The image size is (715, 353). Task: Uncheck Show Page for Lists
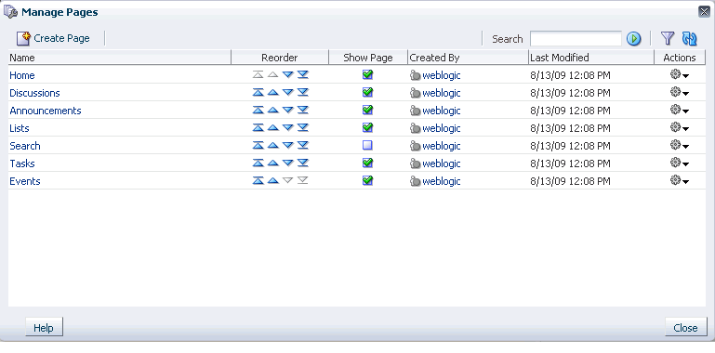(x=367, y=128)
